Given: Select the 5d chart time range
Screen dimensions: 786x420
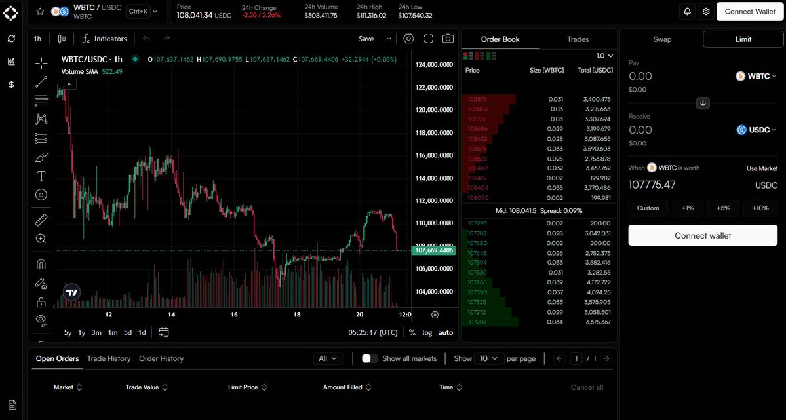Looking at the screenshot, I should (x=128, y=332).
